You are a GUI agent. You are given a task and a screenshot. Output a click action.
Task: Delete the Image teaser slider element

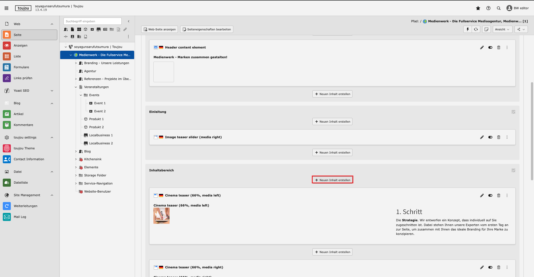[499, 137]
